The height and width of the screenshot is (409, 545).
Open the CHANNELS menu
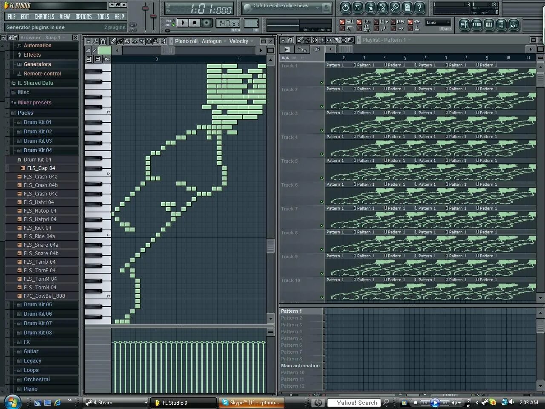[x=44, y=17]
